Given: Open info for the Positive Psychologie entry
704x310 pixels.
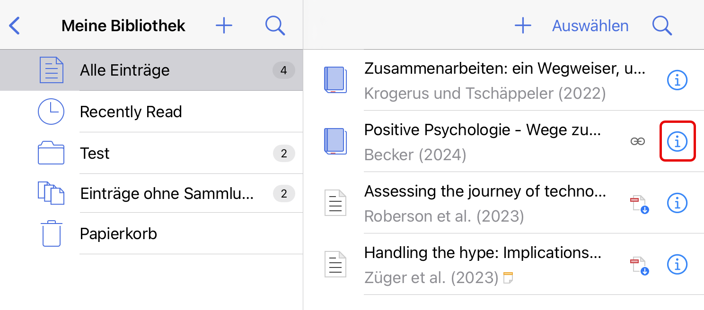Looking at the screenshot, I should click(677, 141).
